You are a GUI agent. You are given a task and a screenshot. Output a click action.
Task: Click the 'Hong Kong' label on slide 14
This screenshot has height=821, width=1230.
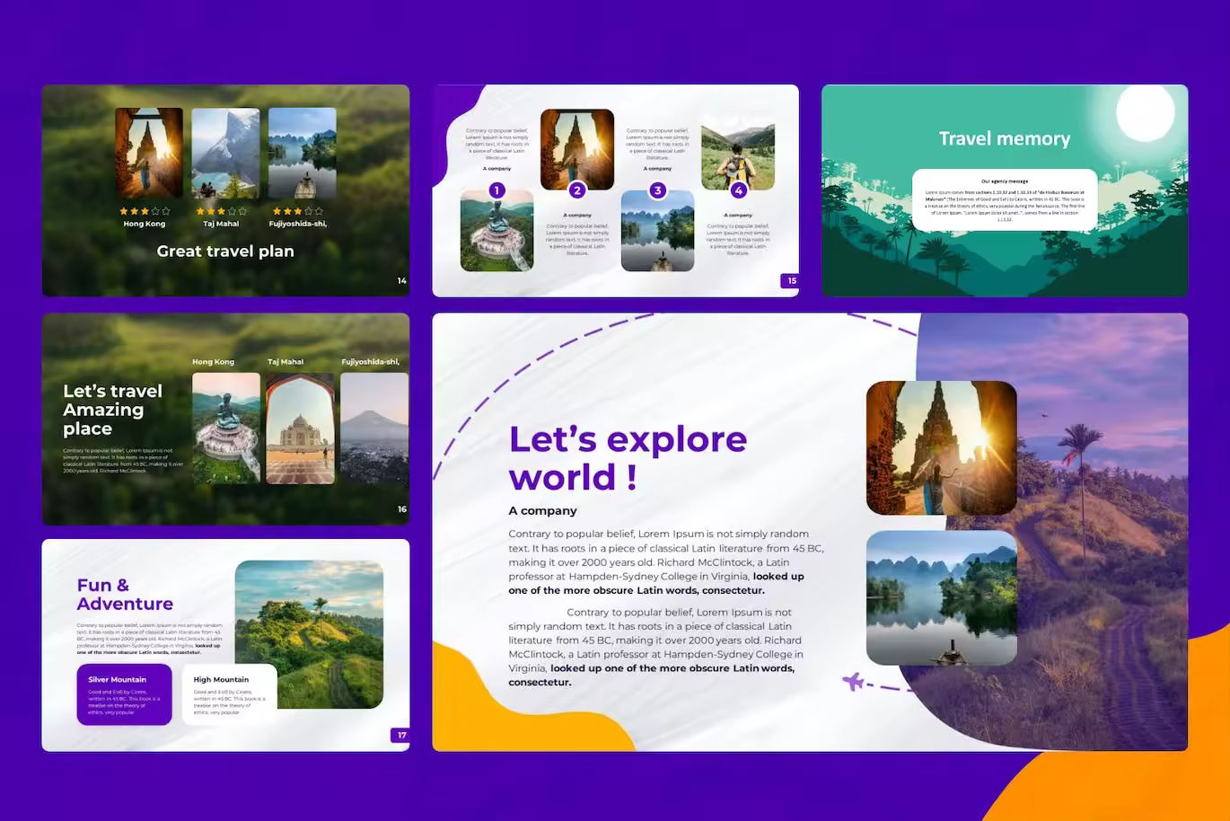point(145,224)
